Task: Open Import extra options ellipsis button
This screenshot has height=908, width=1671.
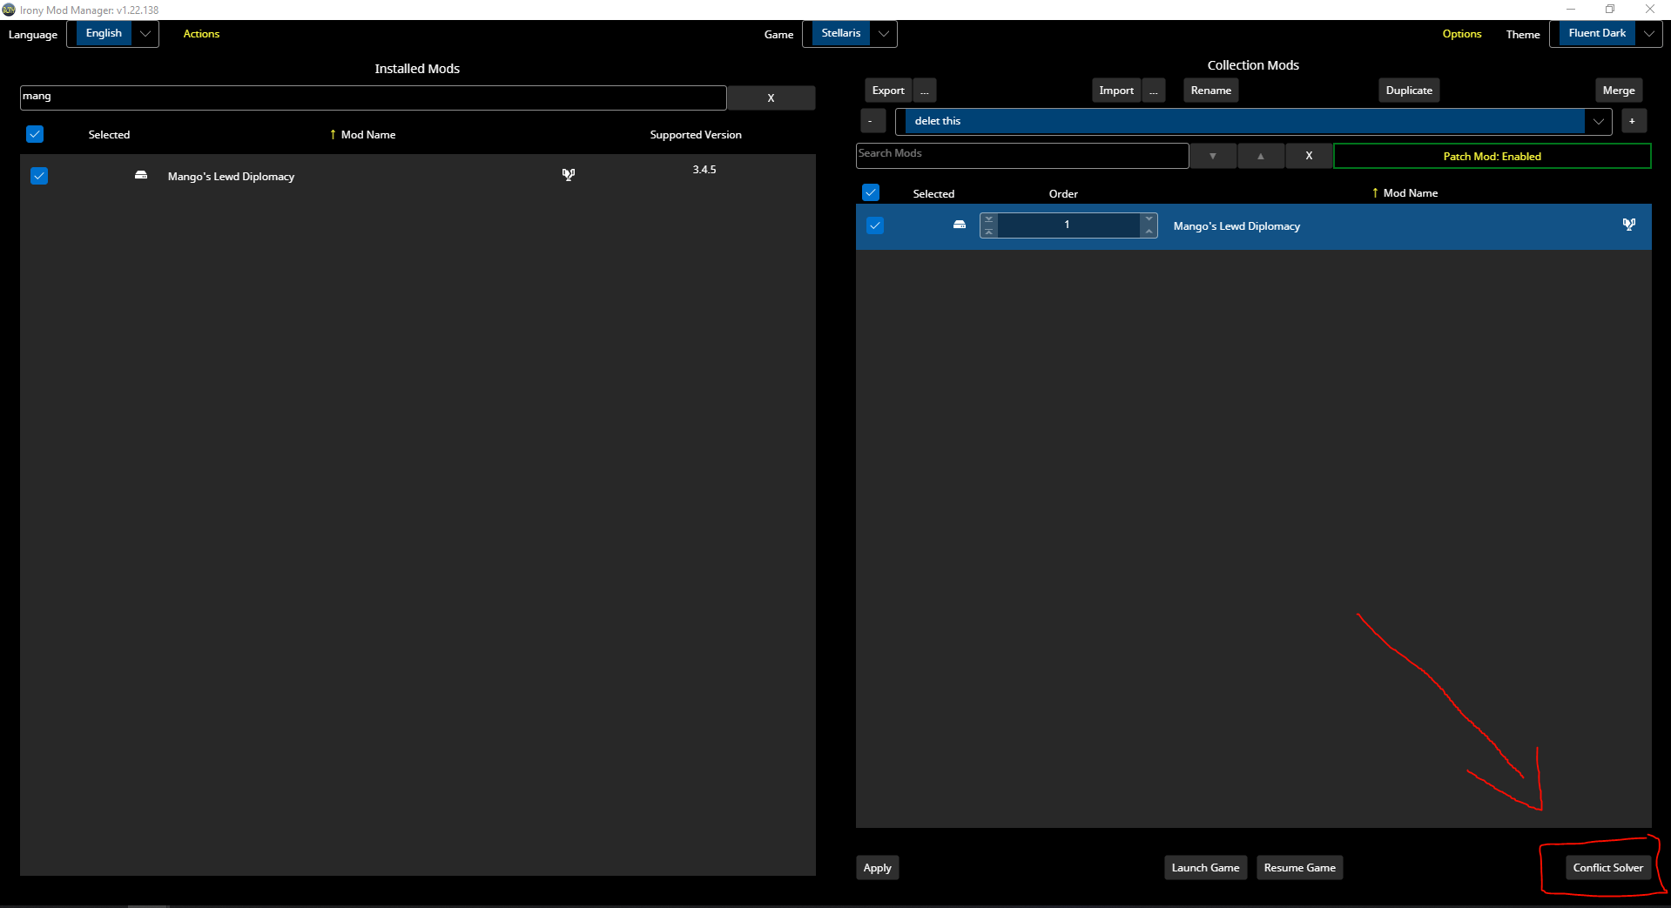Action: point(1154,91)
